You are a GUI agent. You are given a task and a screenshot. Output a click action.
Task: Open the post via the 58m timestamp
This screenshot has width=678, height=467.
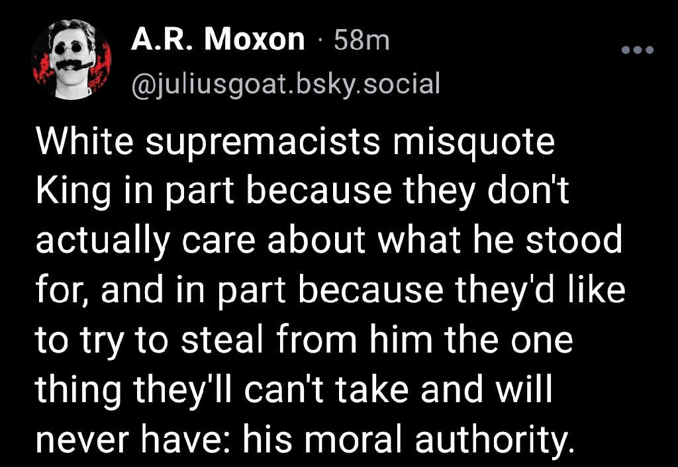tap(362, 40)
